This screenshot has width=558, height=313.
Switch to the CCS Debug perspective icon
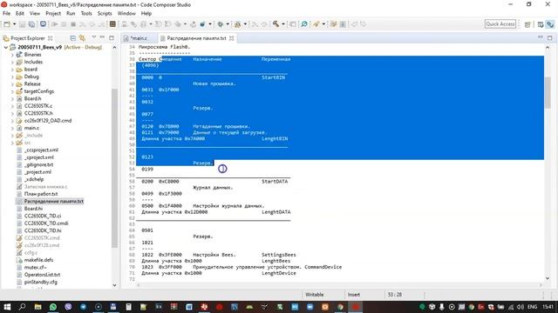(x=550, y=24)
